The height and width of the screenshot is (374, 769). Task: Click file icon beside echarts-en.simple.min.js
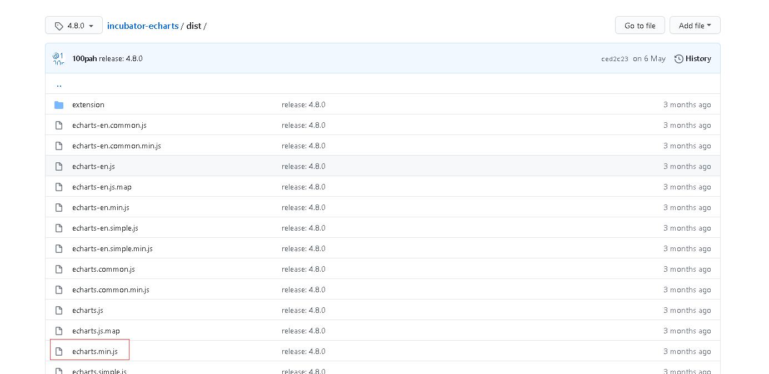[59, 248]
